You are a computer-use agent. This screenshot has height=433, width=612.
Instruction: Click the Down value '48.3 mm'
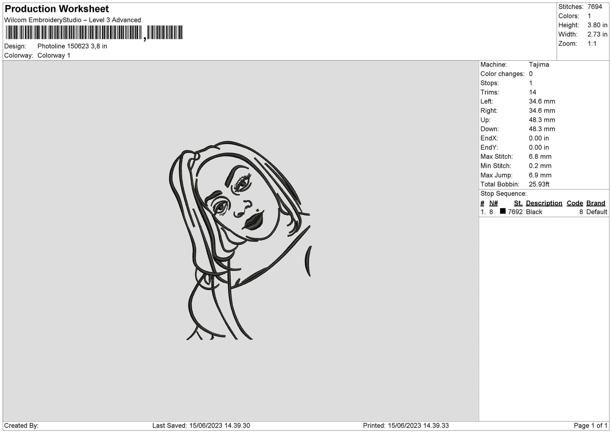[x=542, y=129]
